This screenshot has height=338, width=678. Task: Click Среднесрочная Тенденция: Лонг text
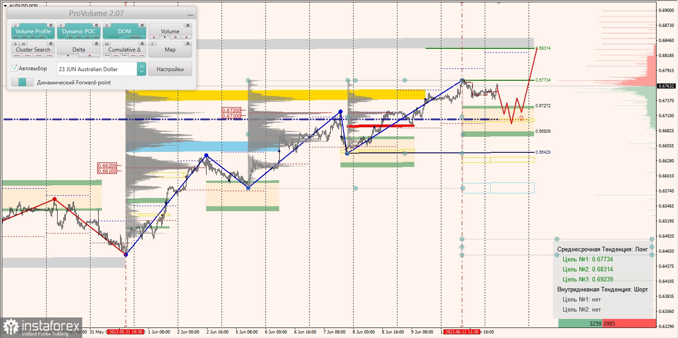(603, 249)
